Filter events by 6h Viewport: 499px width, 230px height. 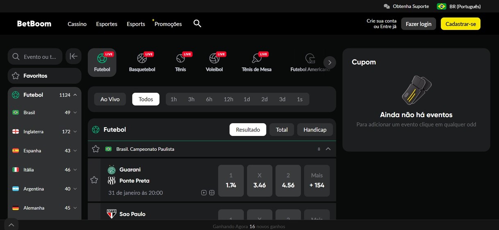tap(209, 99)
